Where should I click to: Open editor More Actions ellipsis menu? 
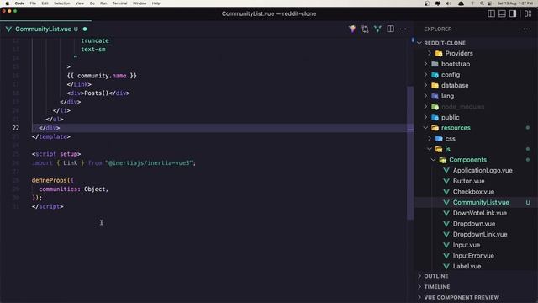point(403,29)
